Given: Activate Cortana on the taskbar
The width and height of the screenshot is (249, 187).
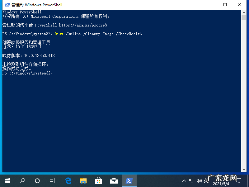Looking at the screenshot, I should coord(37,180).
